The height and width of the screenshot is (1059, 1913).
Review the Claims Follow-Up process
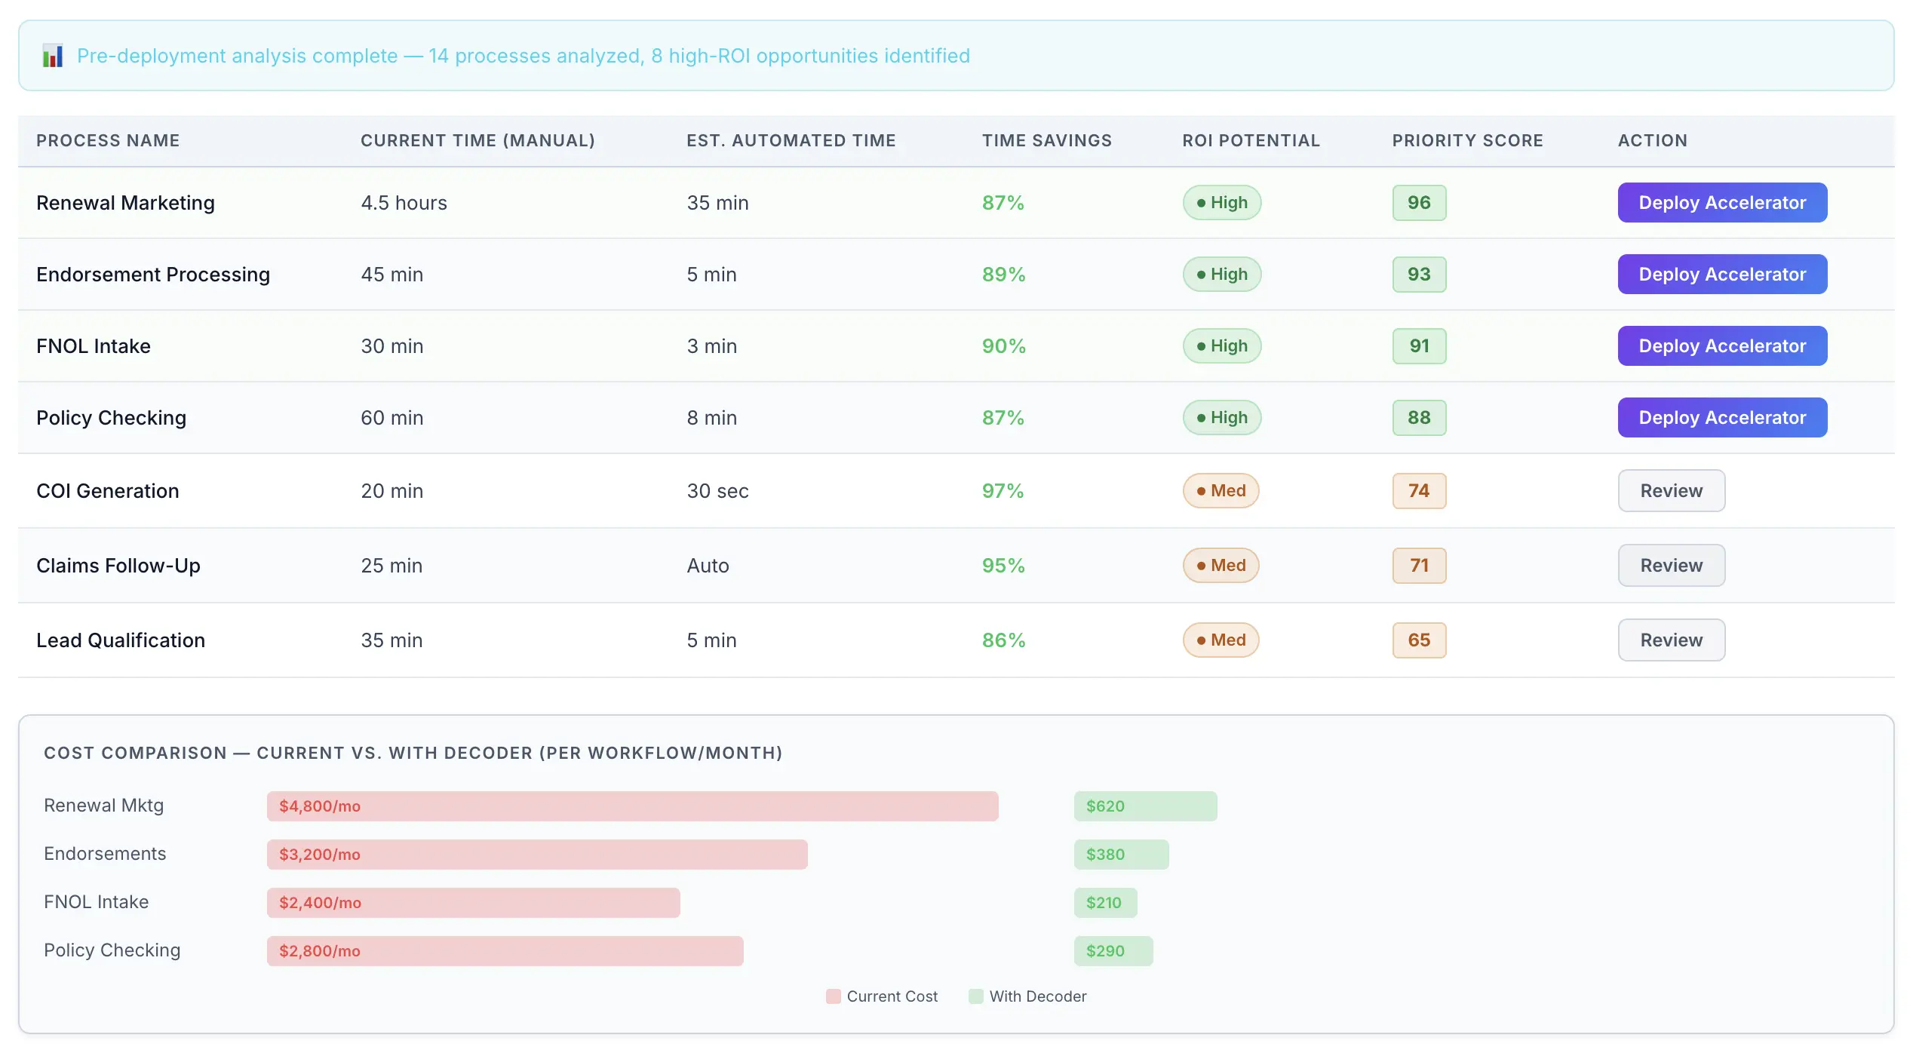(x=1670, y=566)
